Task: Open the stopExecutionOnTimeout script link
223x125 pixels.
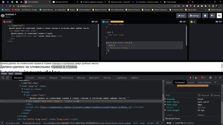Action: coord(86,107)
